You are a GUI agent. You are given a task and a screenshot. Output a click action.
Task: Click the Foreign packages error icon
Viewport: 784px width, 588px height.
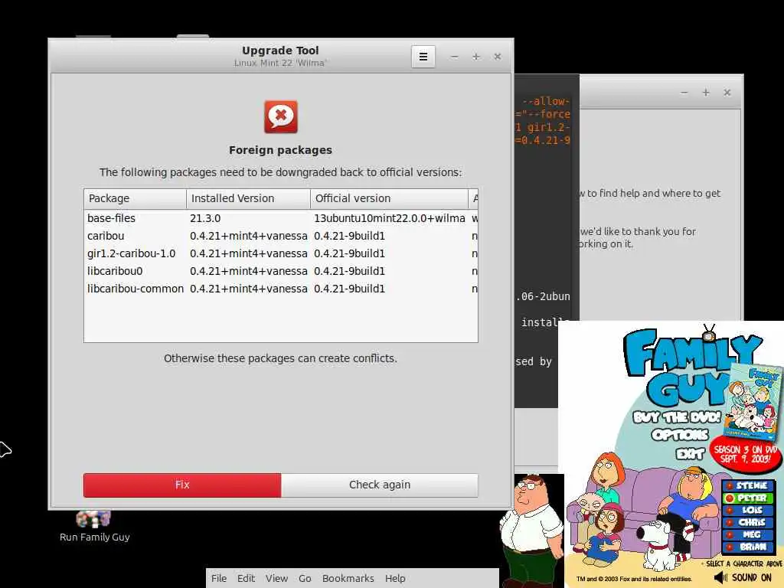tap(280, 116)
